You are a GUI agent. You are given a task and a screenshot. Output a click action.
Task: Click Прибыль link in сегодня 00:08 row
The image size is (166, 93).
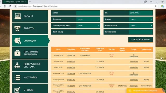71,61
